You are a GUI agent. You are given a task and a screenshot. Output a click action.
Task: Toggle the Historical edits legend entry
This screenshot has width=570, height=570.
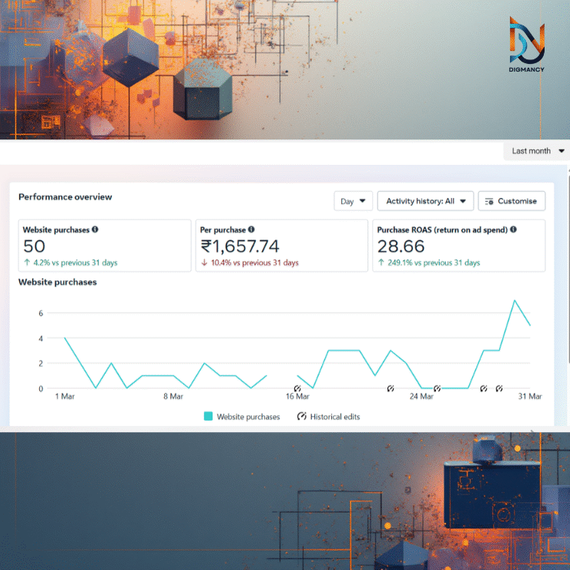click(x=327, y=417)
